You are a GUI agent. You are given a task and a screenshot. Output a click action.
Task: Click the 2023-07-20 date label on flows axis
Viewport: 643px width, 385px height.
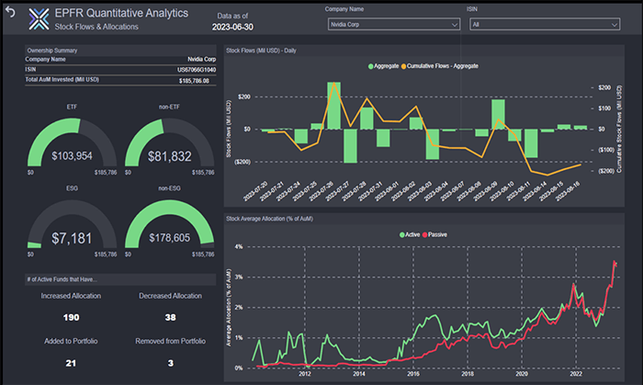(x=255, y=191)
